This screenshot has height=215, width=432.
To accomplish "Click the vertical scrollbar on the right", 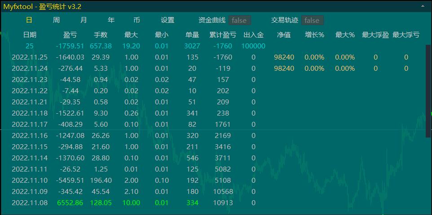I will pos(428,91).
